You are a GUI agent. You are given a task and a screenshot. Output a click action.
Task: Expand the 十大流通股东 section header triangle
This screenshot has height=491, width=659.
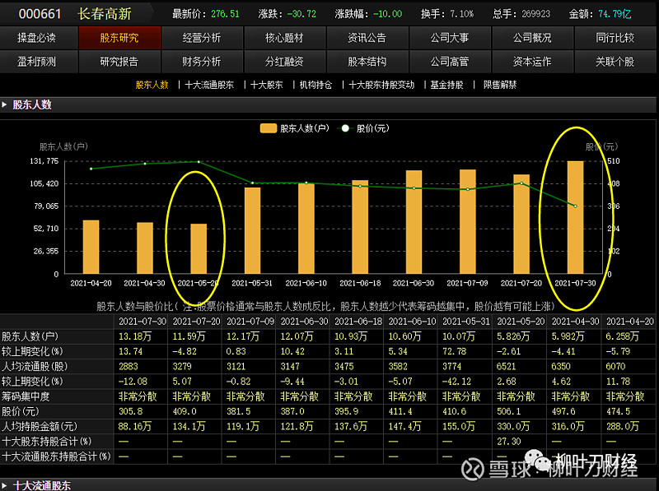(4, 485)
